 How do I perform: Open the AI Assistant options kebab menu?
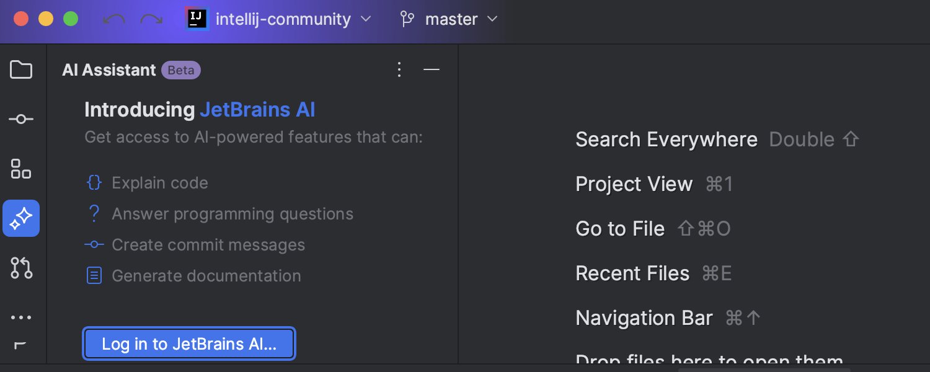399,69
